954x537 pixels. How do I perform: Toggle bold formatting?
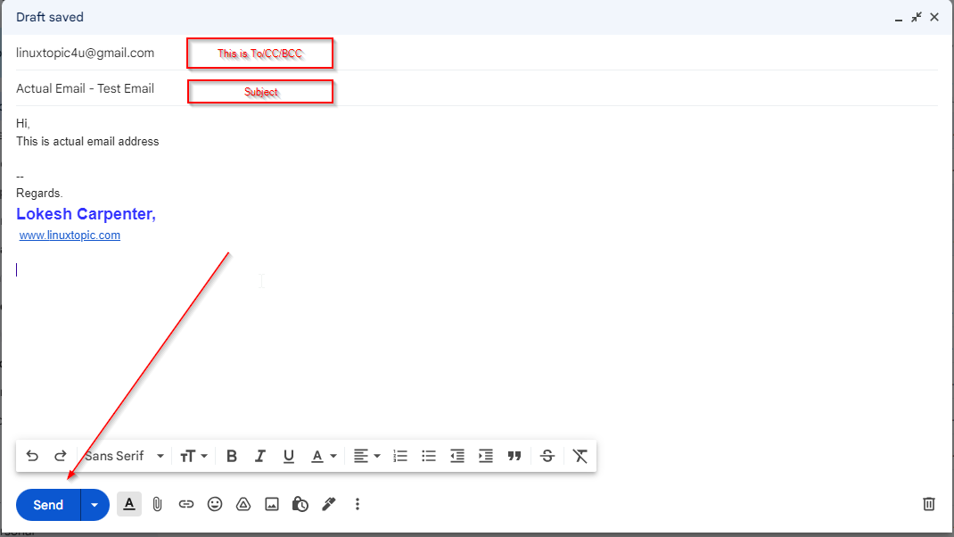[x=232, y=456]
